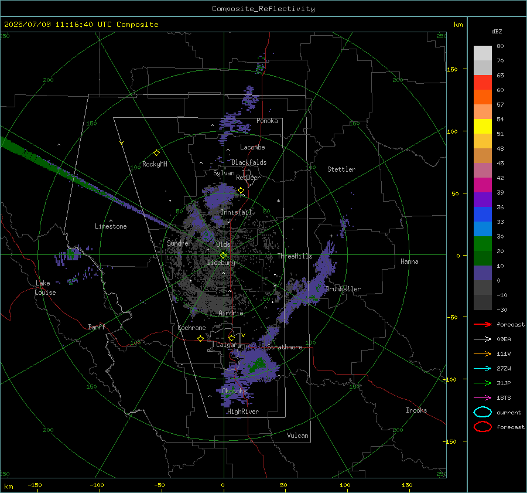Select the 51 dBZ yellow color swatch

(x=482, y=126)
